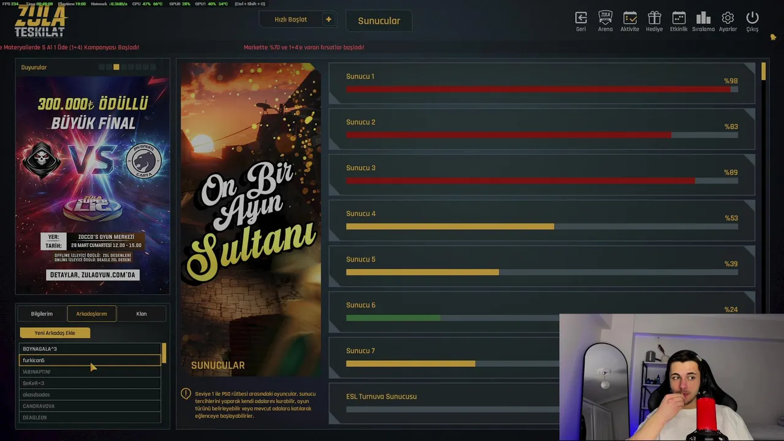Image resolution: width=784 pixels, height=441 pixels.
Task: Select the first Duyurular page indicator square
Action: coord(102,67)
